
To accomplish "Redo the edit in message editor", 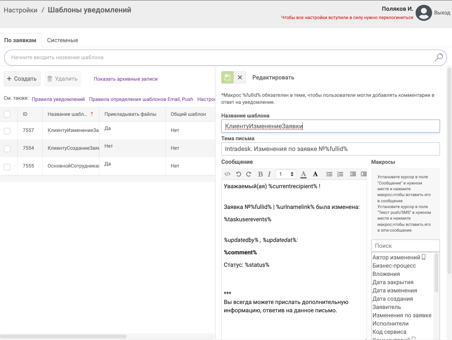I will pyautogui.click(x=249, y=174).
